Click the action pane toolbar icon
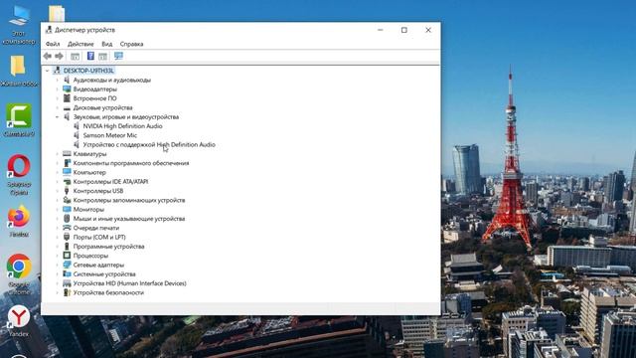 102,56
